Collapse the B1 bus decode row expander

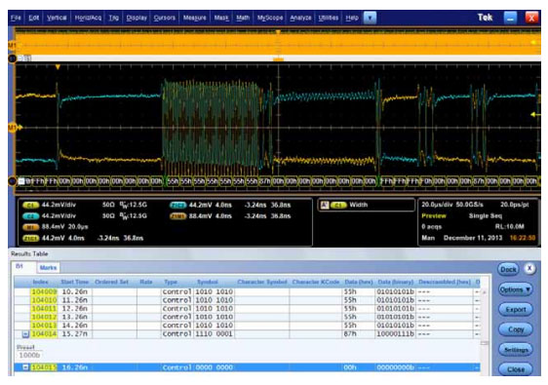[x=21, y=181]
